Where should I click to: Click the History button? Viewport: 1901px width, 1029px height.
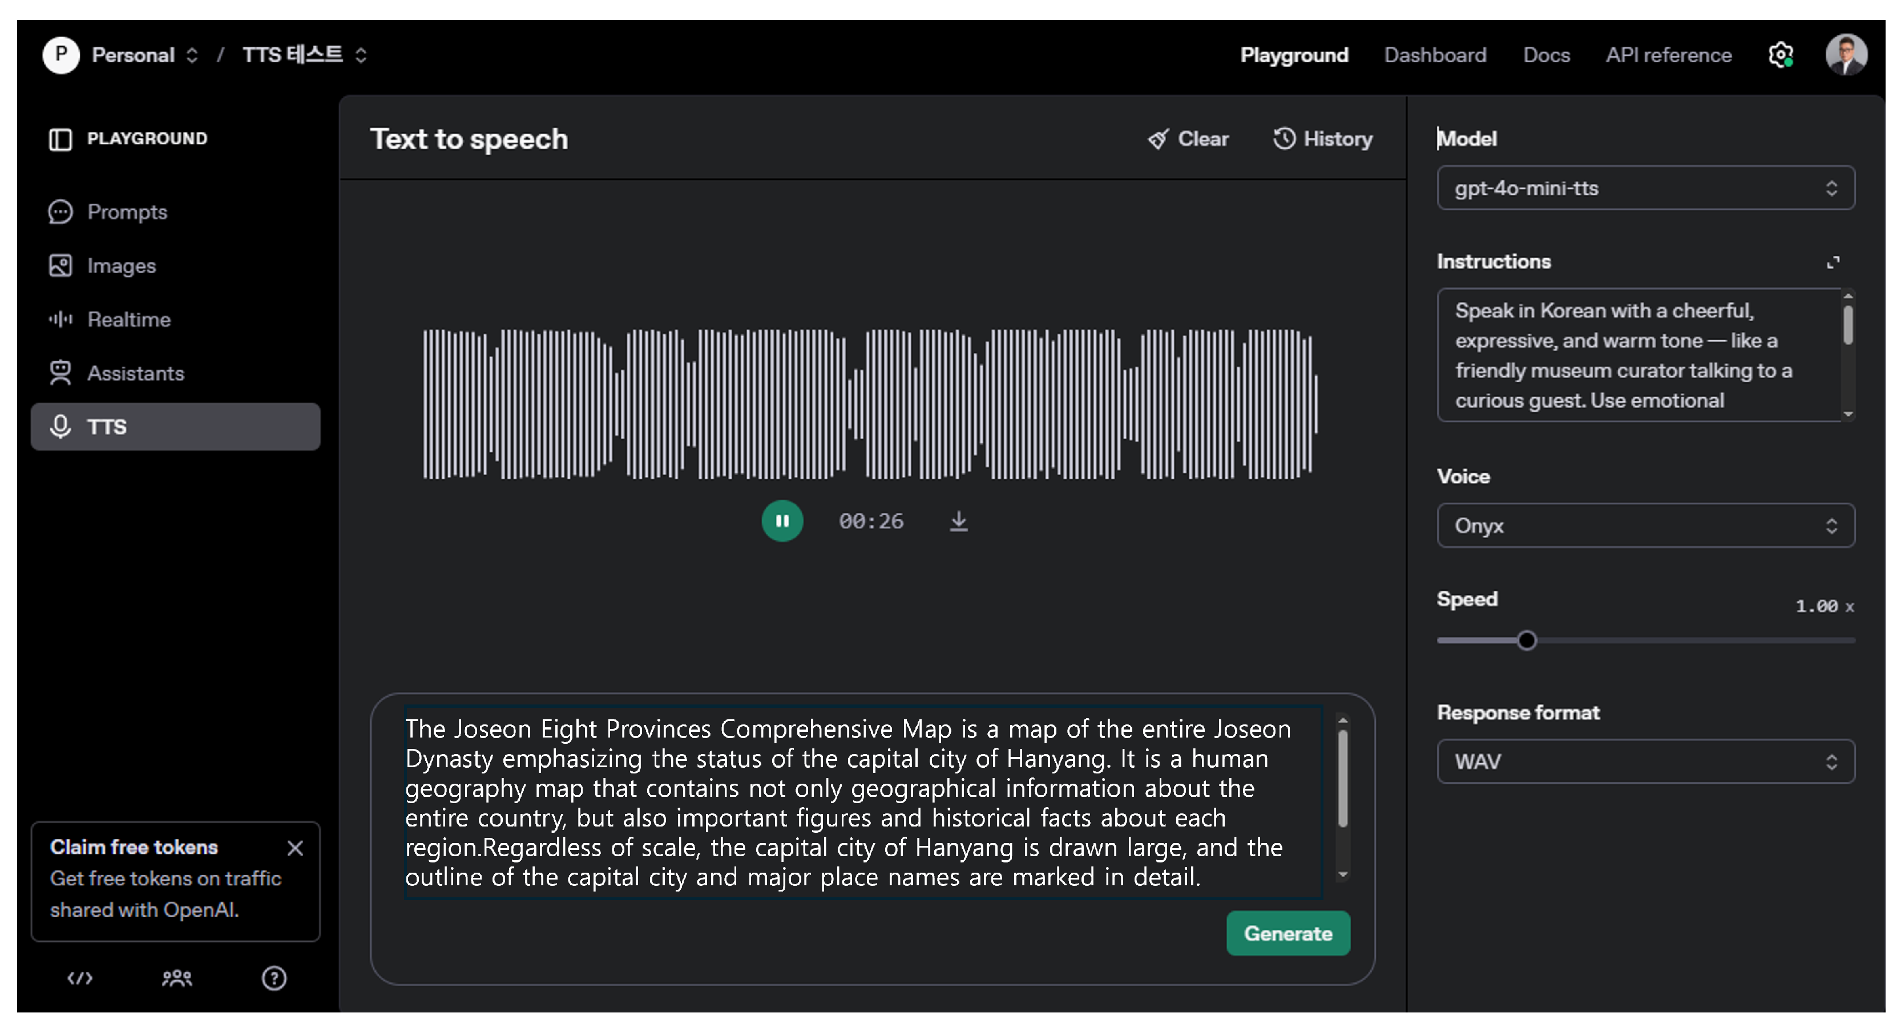pyautogui.click(x=1322, y=139)
